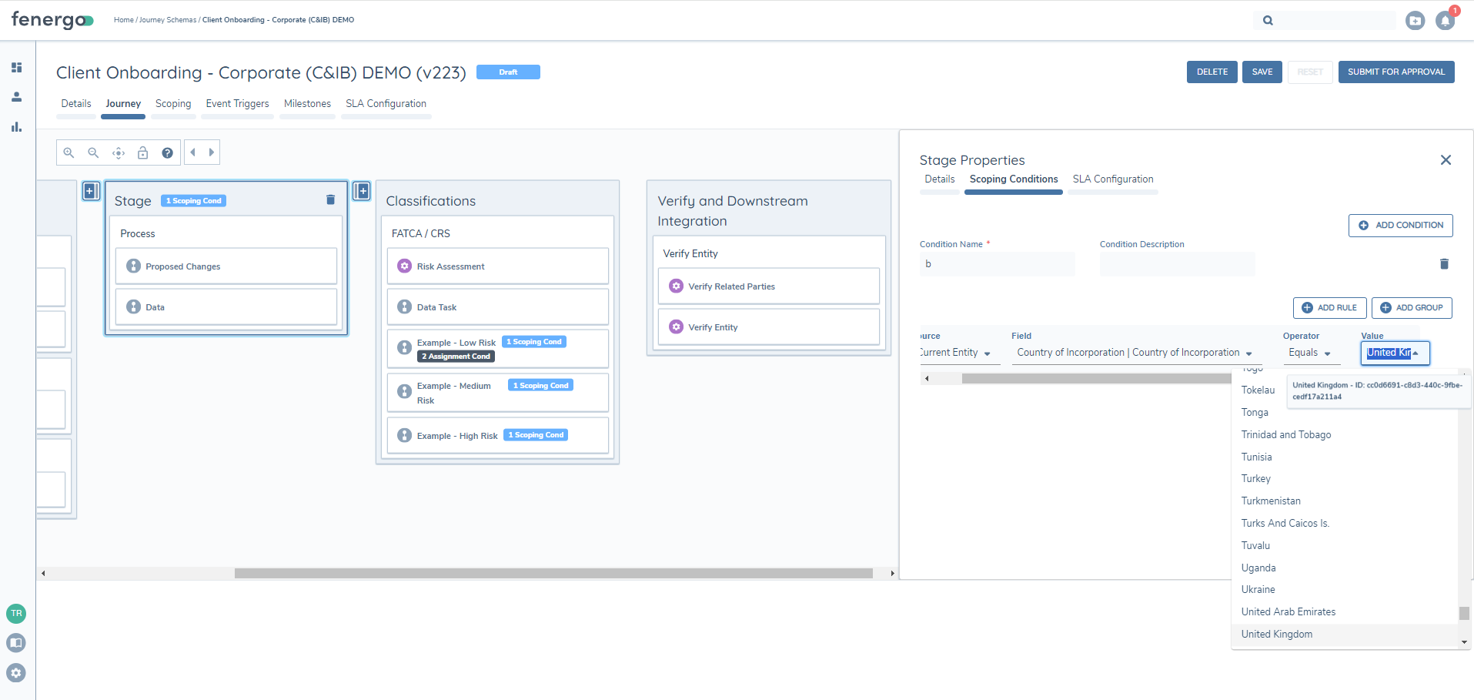Click the notifications bell icon
Image resolution: width=1474 pixels, height=700 pixels.
tap(1445, 21)
